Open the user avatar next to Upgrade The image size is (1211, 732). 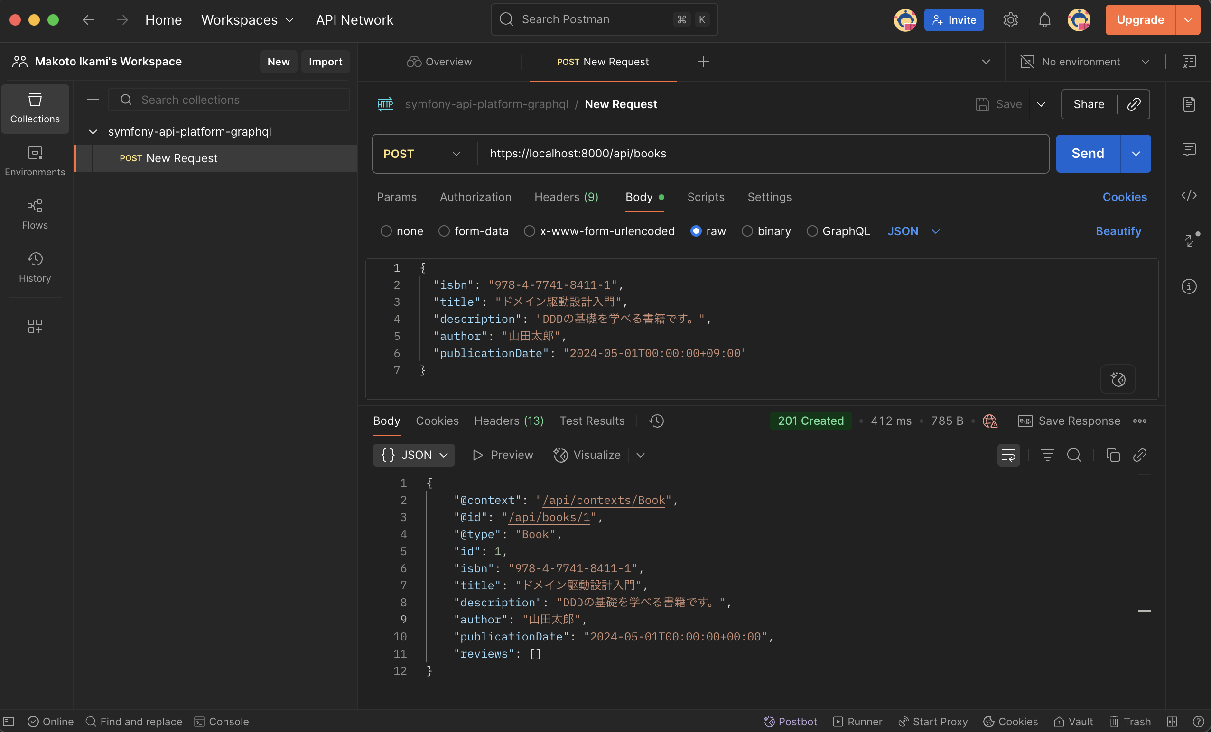pos(1079,19)
